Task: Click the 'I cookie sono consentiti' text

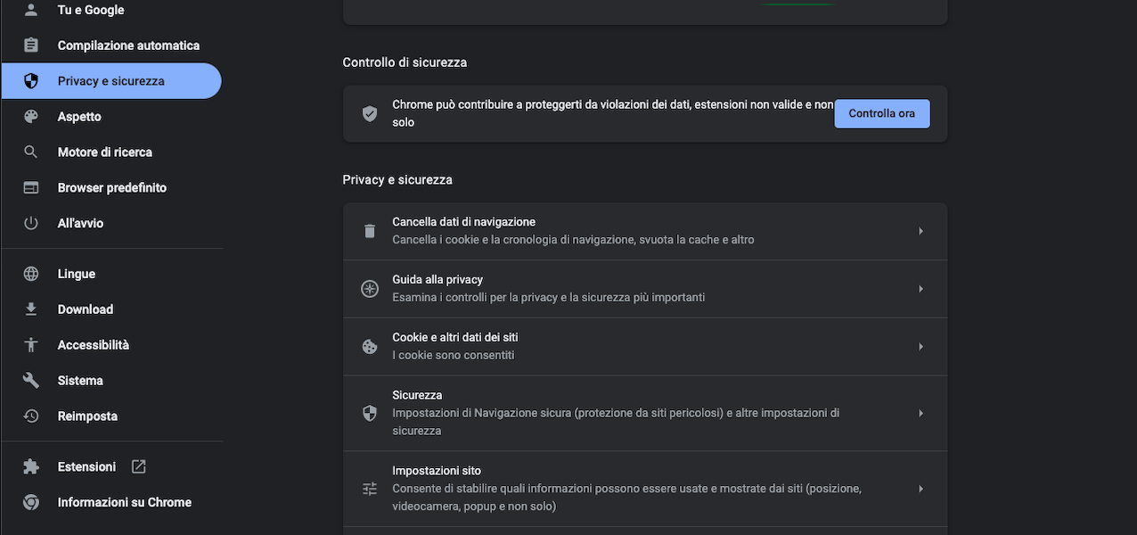Action: coord(454,355)
